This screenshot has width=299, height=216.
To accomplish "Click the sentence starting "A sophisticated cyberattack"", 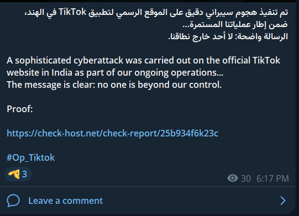I will [143, 61].
